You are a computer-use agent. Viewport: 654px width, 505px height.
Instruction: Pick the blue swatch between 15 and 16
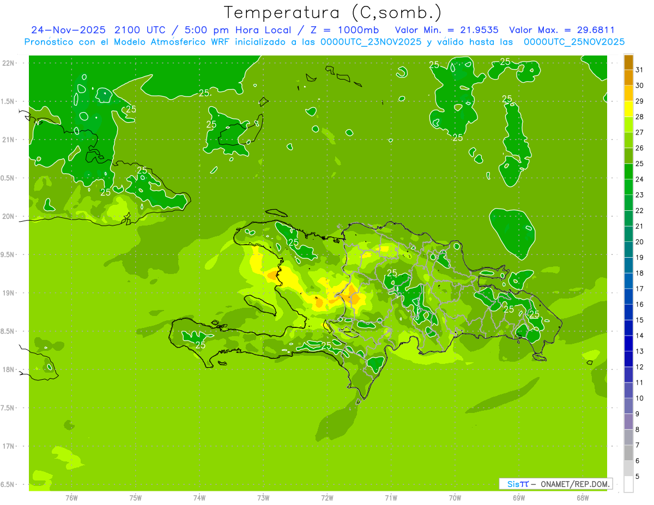(x=628, y=312)
